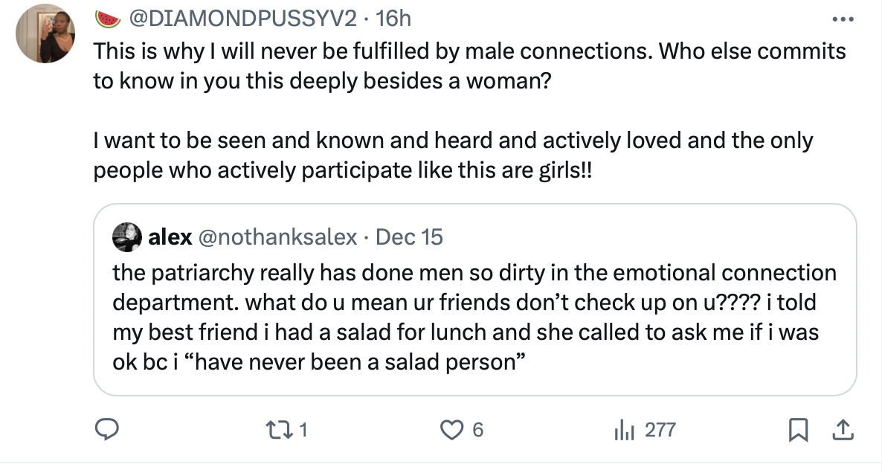This screenshot has height=473, width=882.
Task: Click the alex display name
Action: coord(170,236)
